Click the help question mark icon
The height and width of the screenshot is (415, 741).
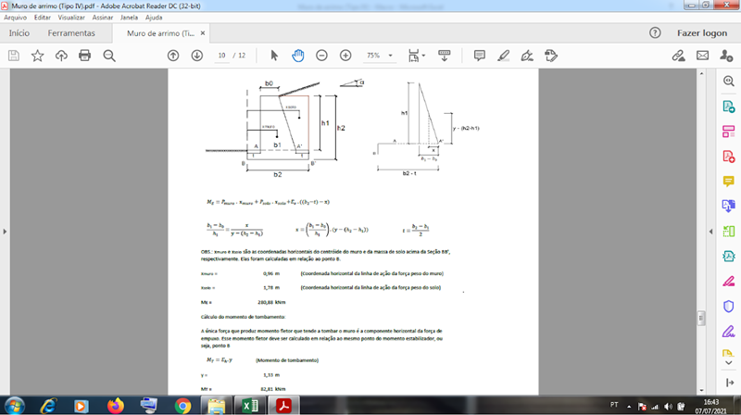[655, 32]
